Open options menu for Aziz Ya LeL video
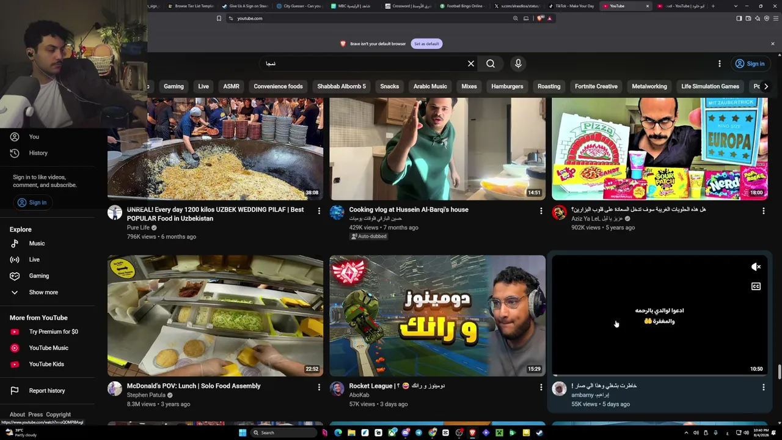This screenshot has width=782, height=440. coord(763,211)
